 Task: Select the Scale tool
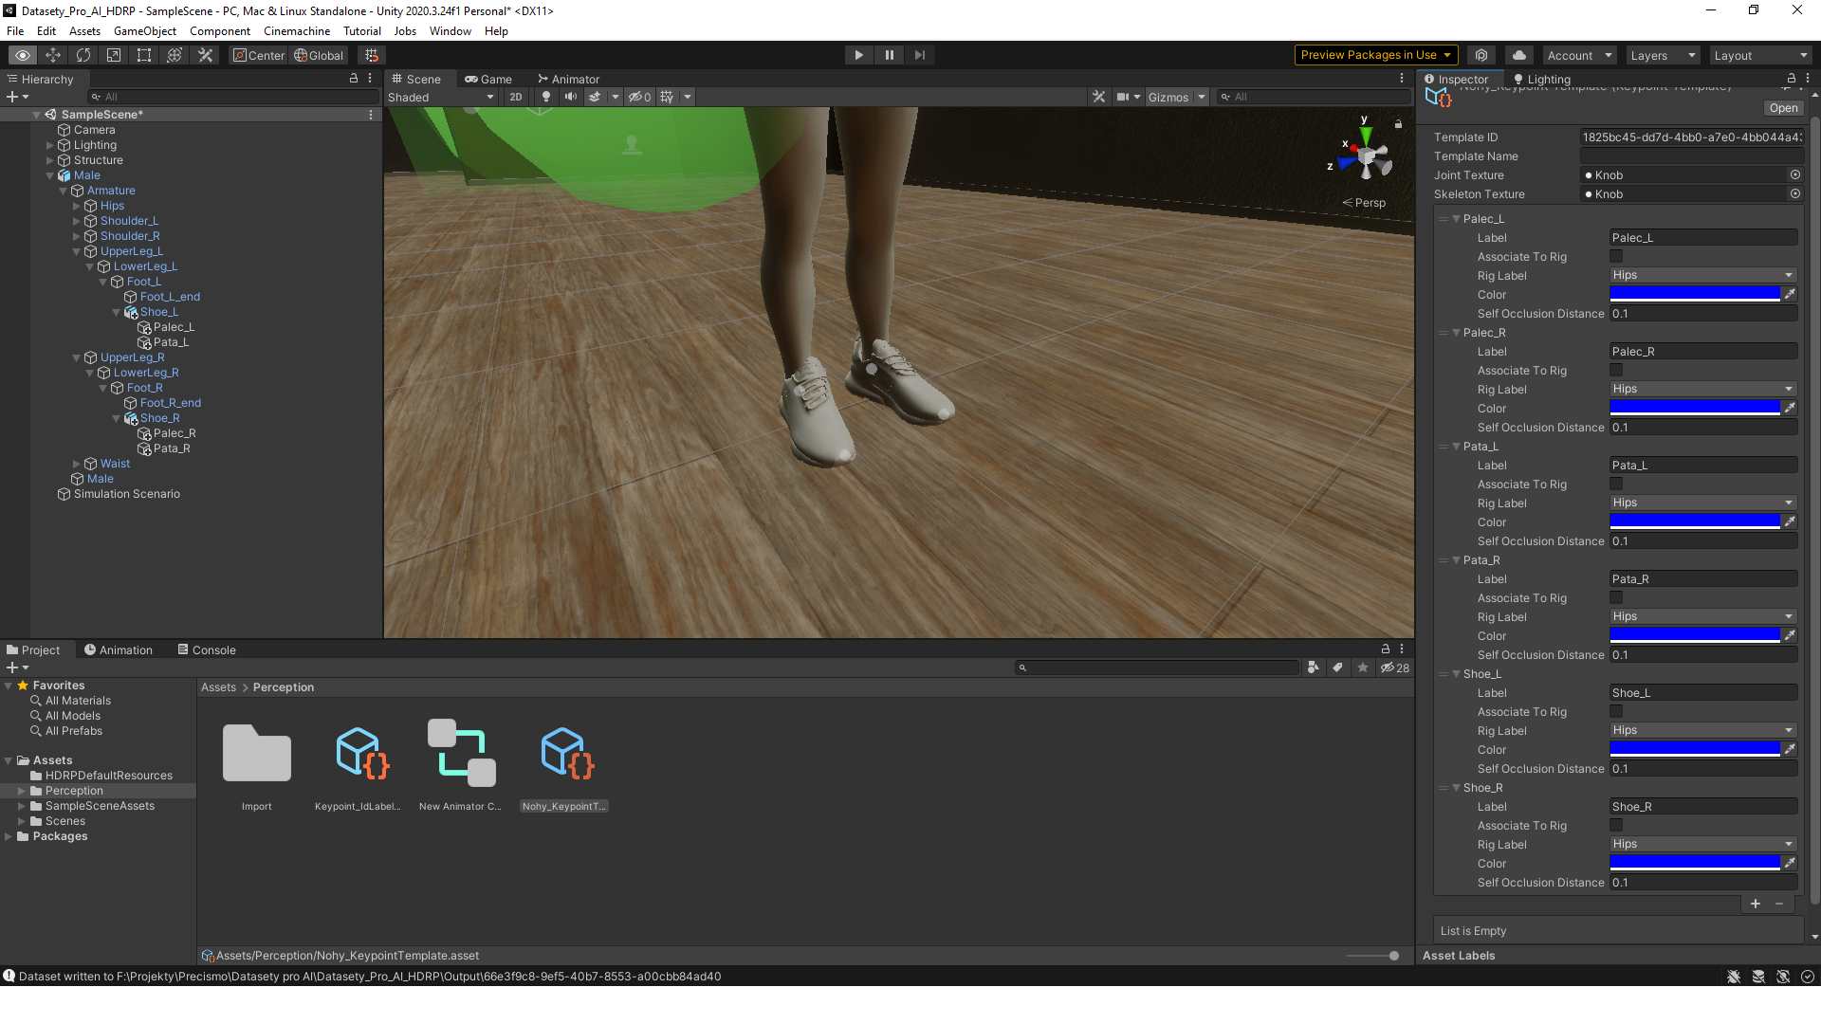click(113, 55)
